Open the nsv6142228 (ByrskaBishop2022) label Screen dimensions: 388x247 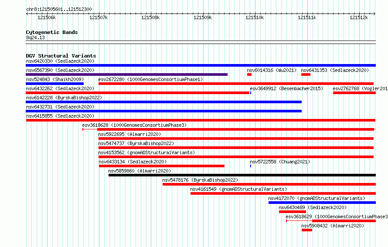(x=64, y=98)
